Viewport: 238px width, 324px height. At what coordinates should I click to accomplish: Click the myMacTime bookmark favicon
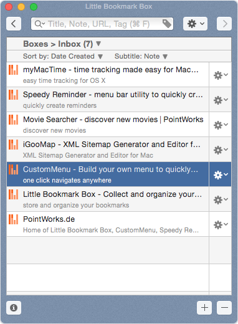pos(14,70)
